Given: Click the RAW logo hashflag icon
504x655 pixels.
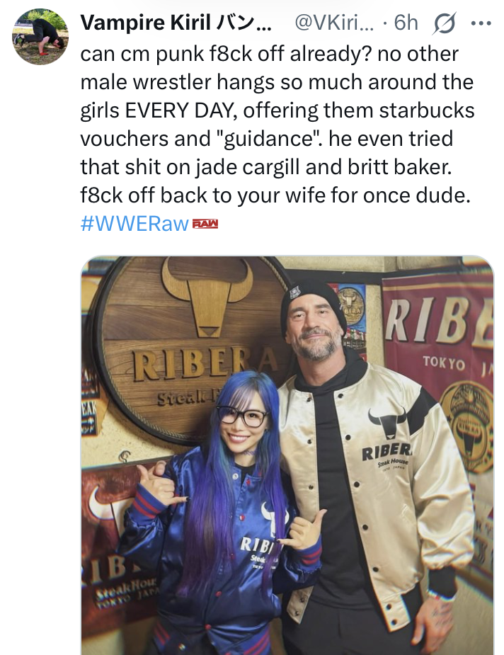Looking at the screenshot, I should tap(205, 224).
